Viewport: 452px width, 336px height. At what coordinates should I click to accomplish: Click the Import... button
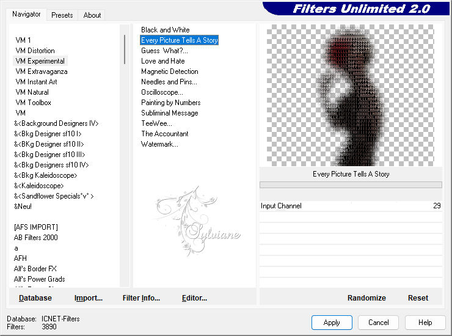coord(89,298)
